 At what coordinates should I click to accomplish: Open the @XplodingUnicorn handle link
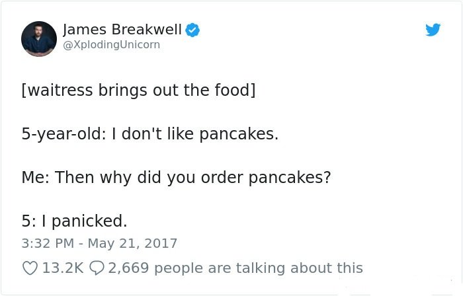pos(111,45)
